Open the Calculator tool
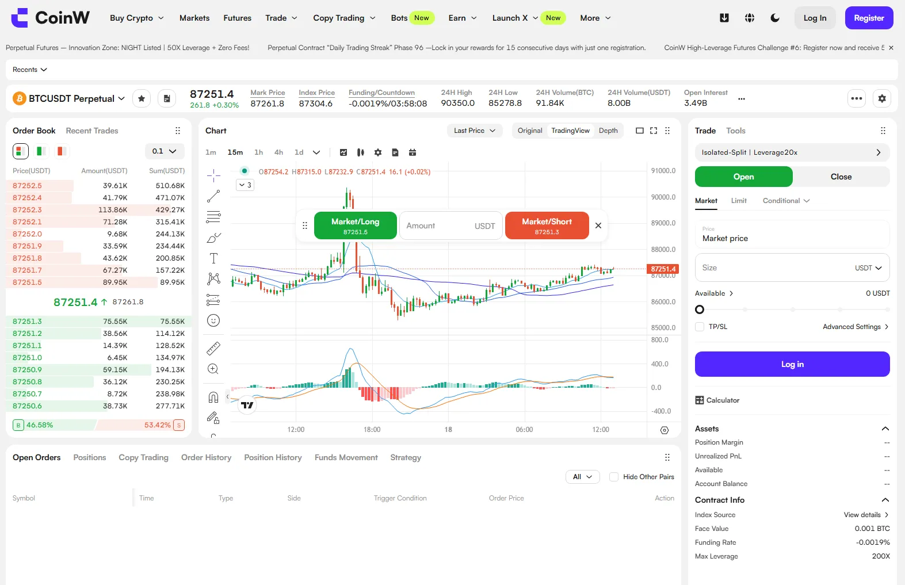The height and width of the screenshot is (585, 905). pyautogui.click(x=717, y=400)
